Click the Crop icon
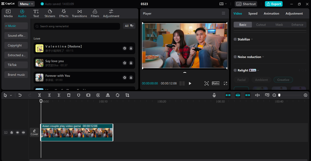The height and width of the screenshot is (161, 311). click(127, 95)
